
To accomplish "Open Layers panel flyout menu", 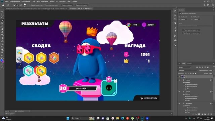I will tap(214, 64).
